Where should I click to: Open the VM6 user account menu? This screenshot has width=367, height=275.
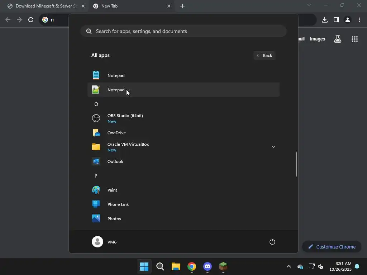pos(104,242)
